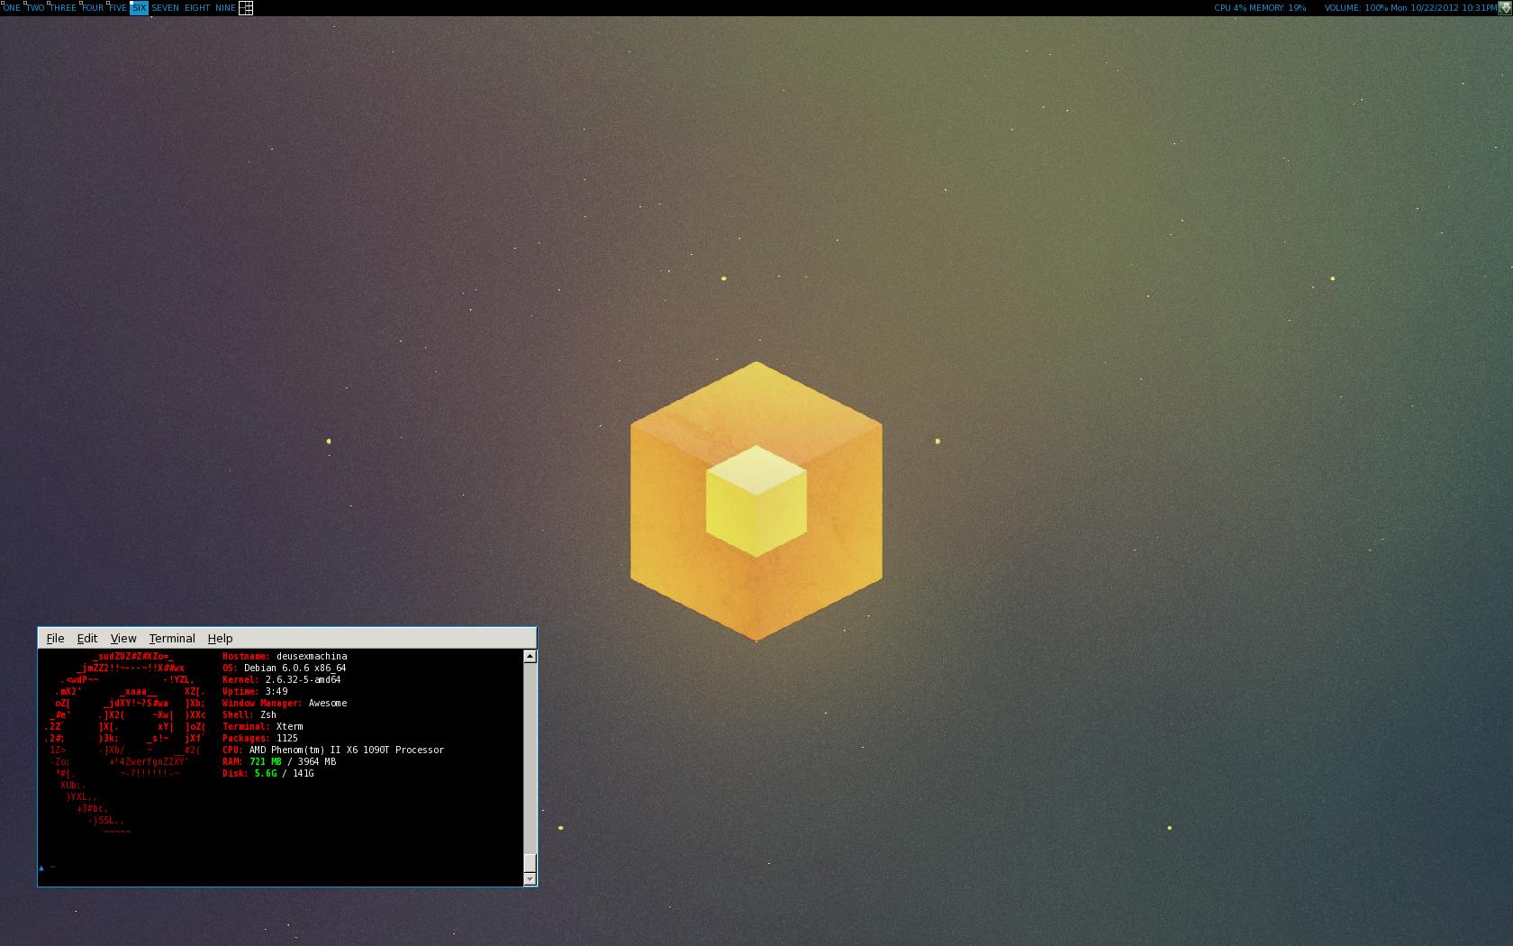The height and width of the screenshot is (946, 1513).
Task: Expand the View menu
Action: (x=123, y=638)
